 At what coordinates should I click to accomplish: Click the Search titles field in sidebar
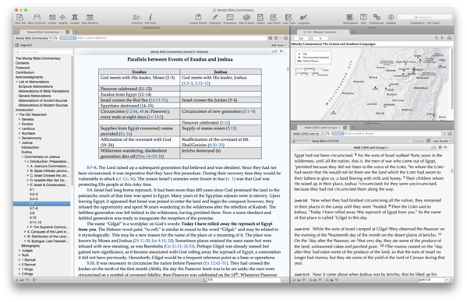(x=44, y=52)
